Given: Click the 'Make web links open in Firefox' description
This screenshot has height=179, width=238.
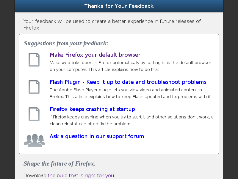Looking at the screenshot, I should [131, 66].
